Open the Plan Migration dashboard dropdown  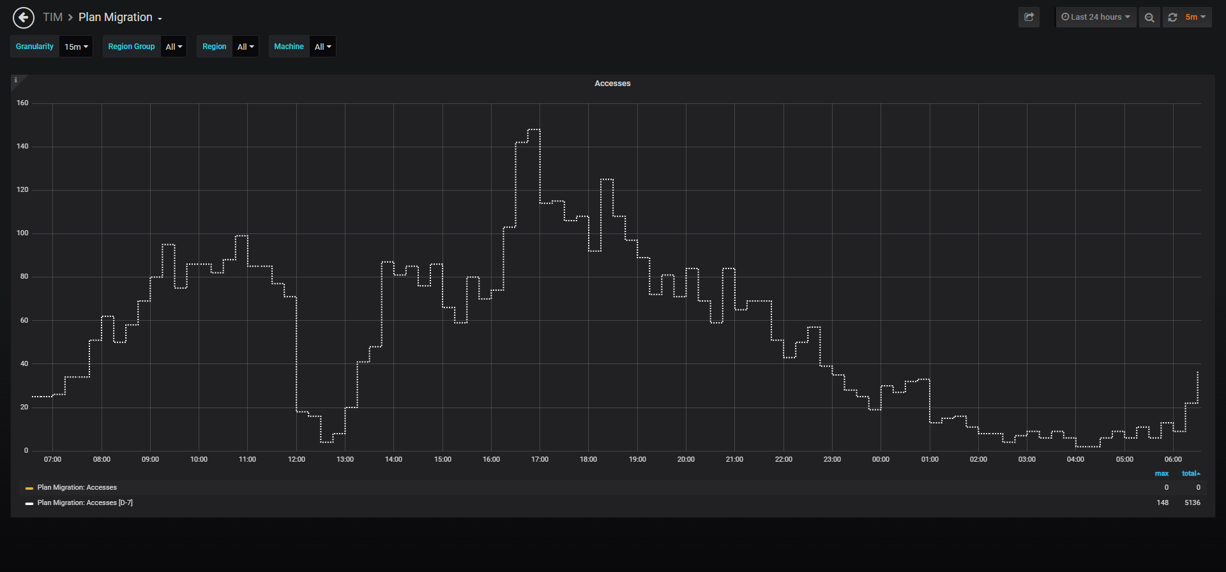coord(120,17)
